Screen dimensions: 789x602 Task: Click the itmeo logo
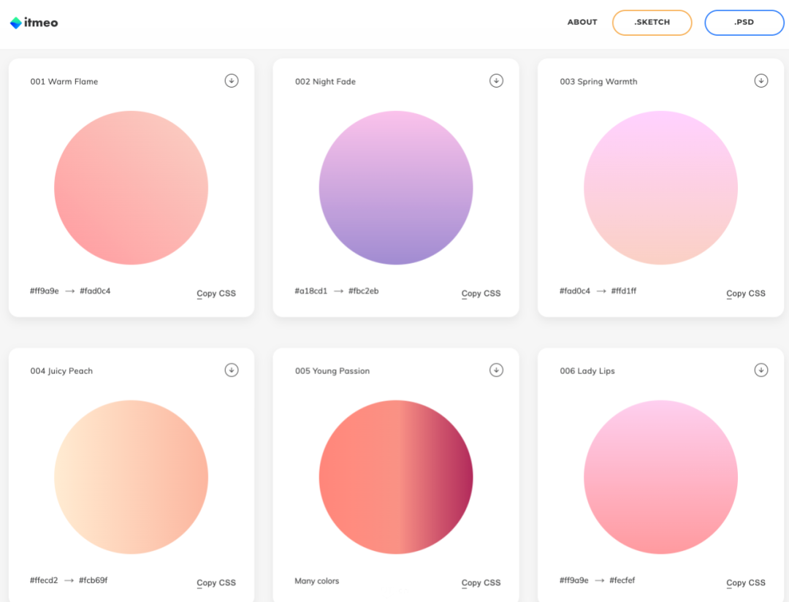coord(34,23)
